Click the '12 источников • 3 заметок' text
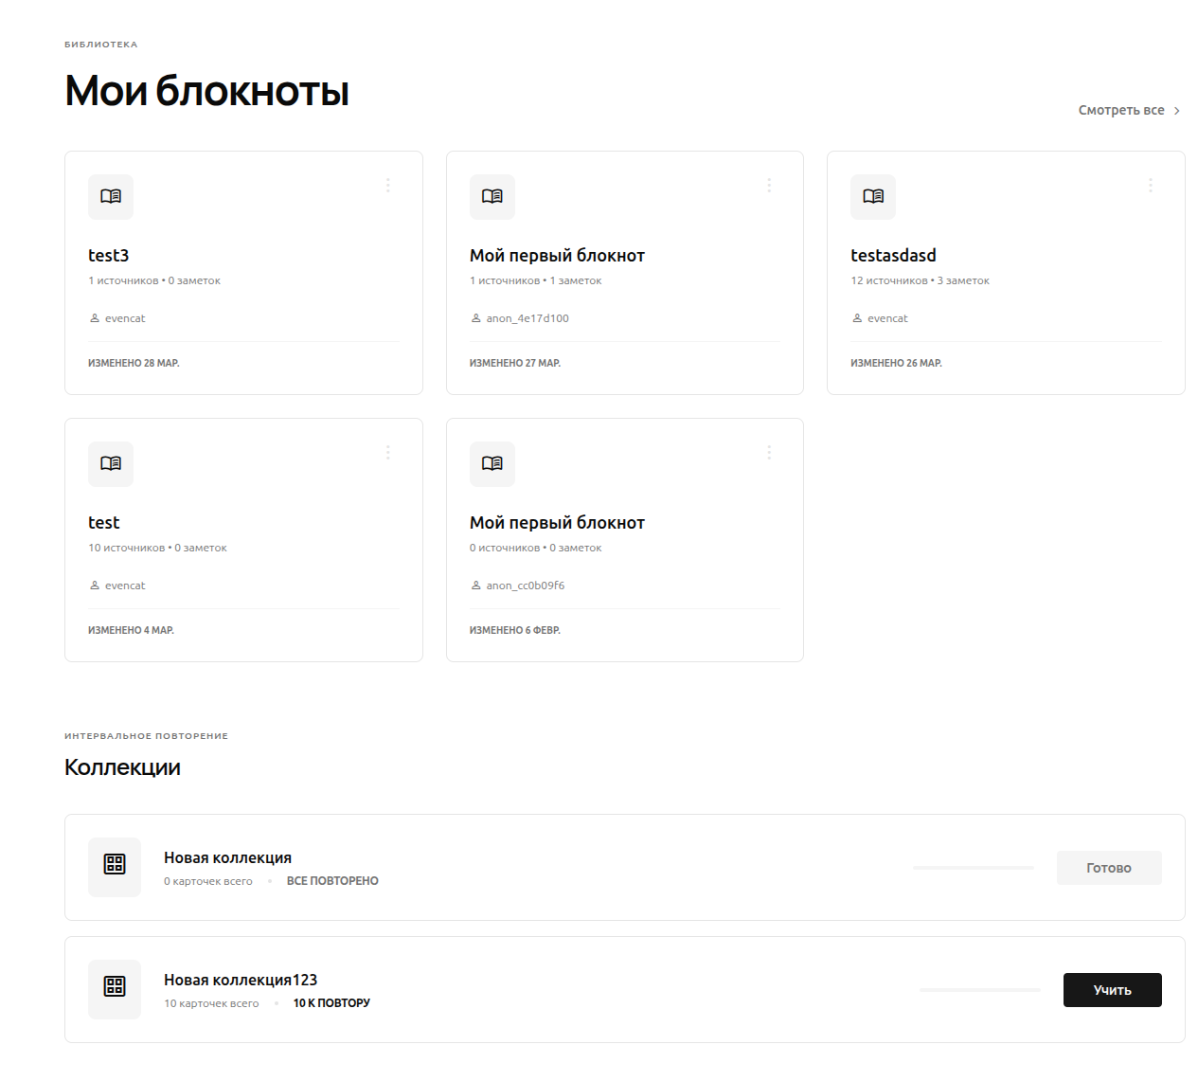Image resolution: width=1198 pixels, height=1081 pixels. (x=921, y=280)
